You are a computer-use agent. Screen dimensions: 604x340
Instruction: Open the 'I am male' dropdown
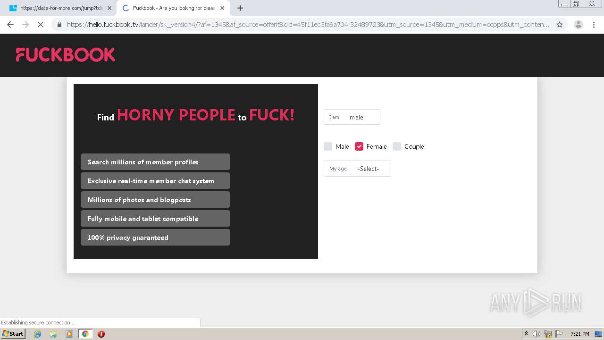[x=352, y=117]
